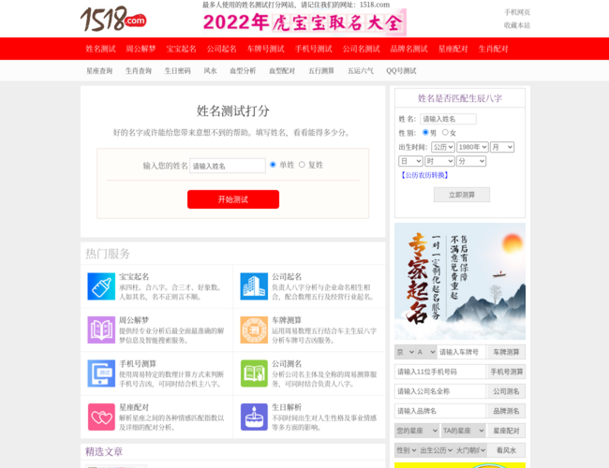
Task: Click the building icon for 公司起名
Action: coord(254,286)
